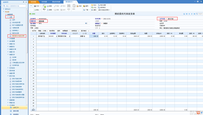Select 业务工作 in the bottom navigation
This screenshot has width=203, height=115.
tap(14, 107)
